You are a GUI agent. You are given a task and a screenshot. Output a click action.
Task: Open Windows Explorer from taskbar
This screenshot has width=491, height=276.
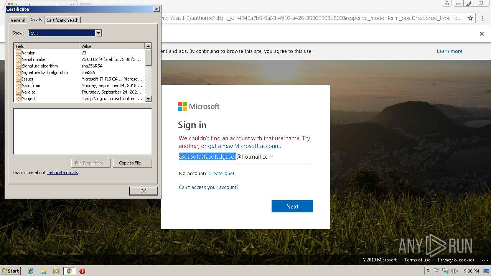43,271
